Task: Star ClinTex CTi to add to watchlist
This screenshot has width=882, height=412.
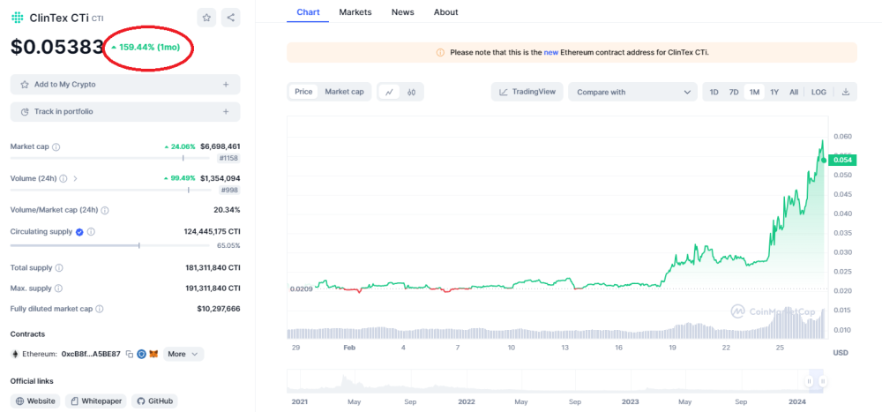Action: [206, 17]
